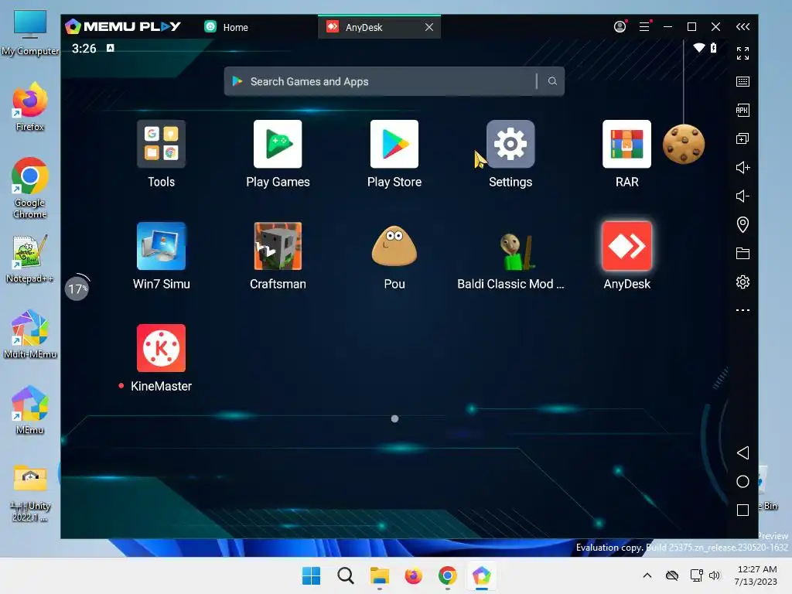Open the GPS location tool
792x594 pixels.
(x=742, y=224)
